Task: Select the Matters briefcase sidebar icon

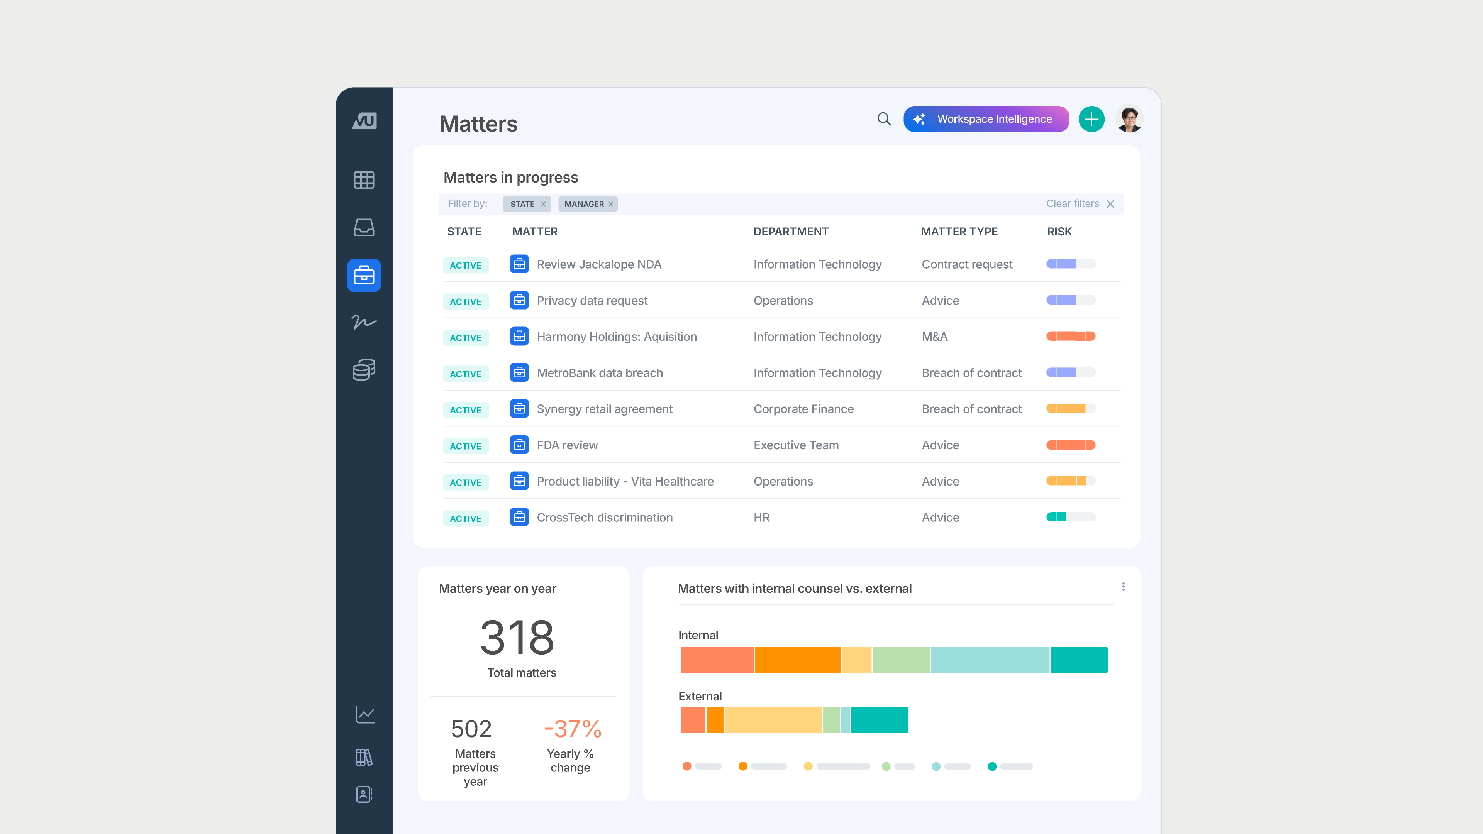Action: click(x=364, y=275)
